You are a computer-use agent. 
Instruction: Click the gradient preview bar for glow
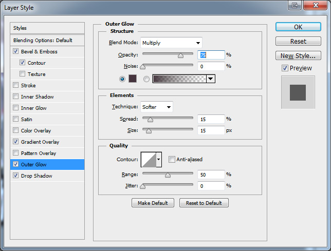tap(179, 79)
